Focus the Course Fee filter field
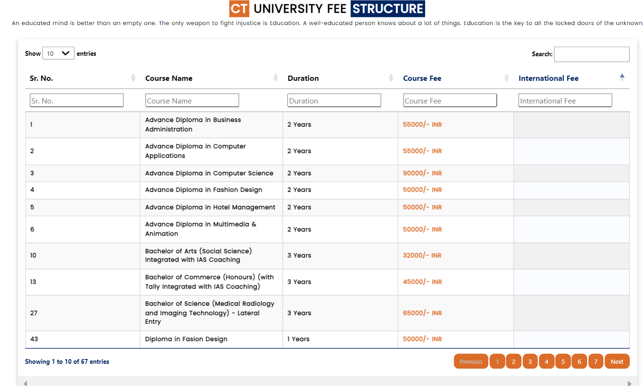The height and width of the screenshot is (386, 643). pos(450,101)
